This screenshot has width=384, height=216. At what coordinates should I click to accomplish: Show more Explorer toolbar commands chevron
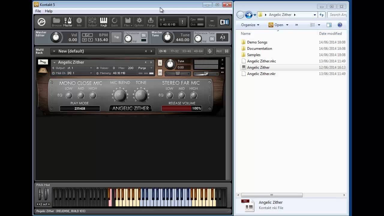[x=296, y=25]
